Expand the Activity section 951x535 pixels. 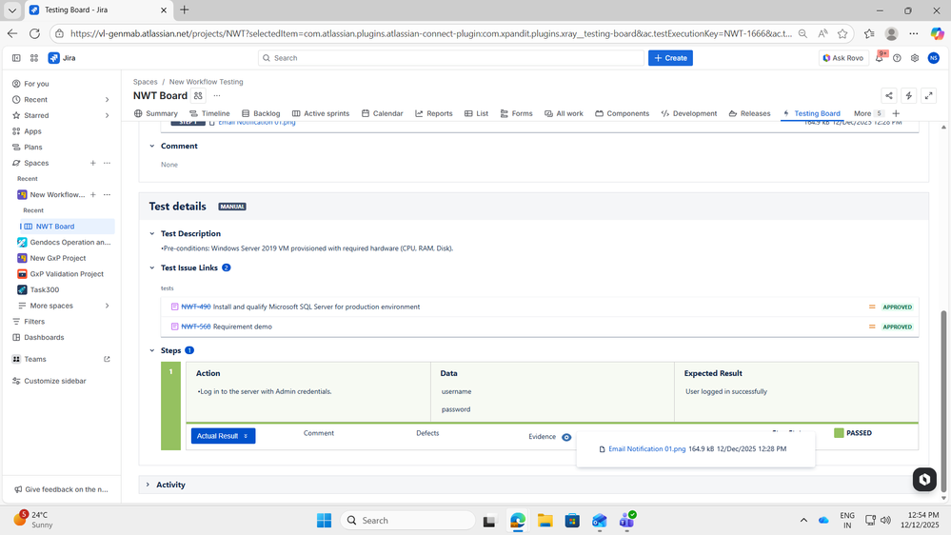(148, 485)
